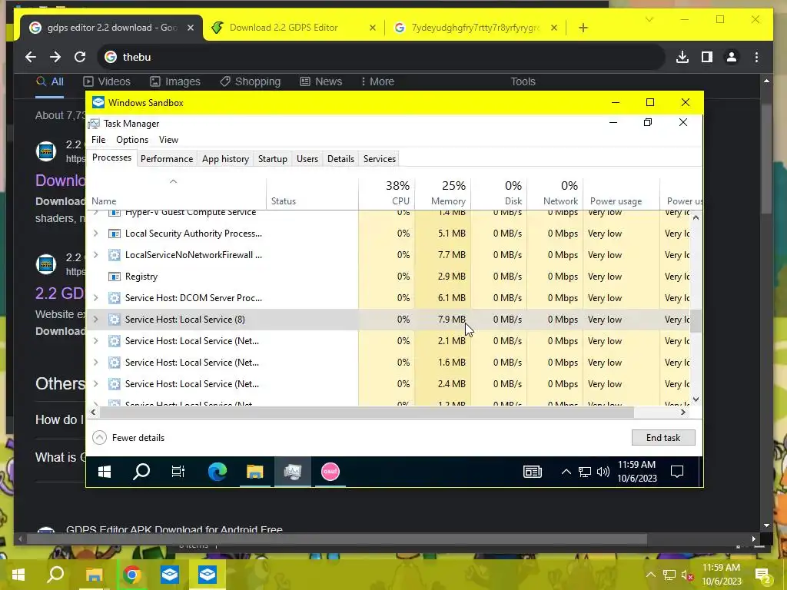Open Sandbox Start menu button
The height and width of the screenshot is (590, 787).
[x=105, y=472]
